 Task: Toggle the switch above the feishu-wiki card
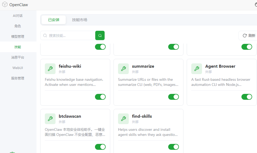tap(100, 47)
